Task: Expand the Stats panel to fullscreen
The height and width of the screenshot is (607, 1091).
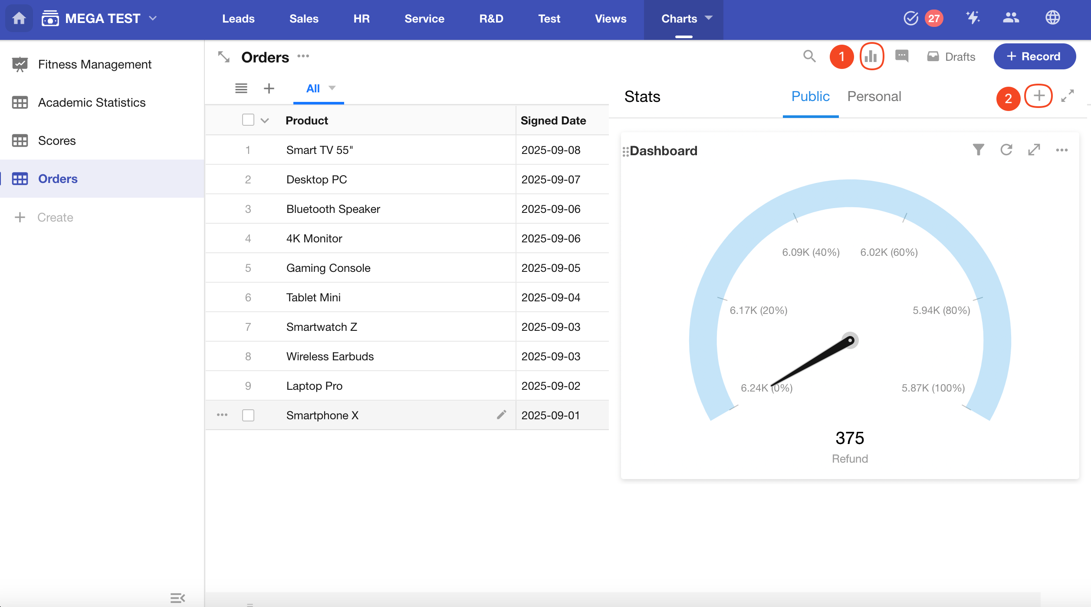Action: click(x=1067, y=96)
